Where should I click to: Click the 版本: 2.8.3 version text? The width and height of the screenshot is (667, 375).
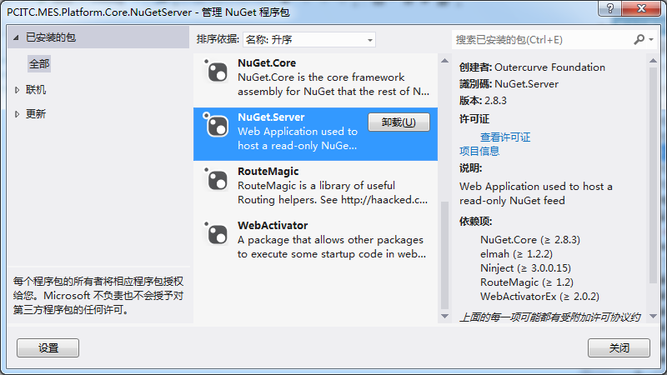point(483,101)
